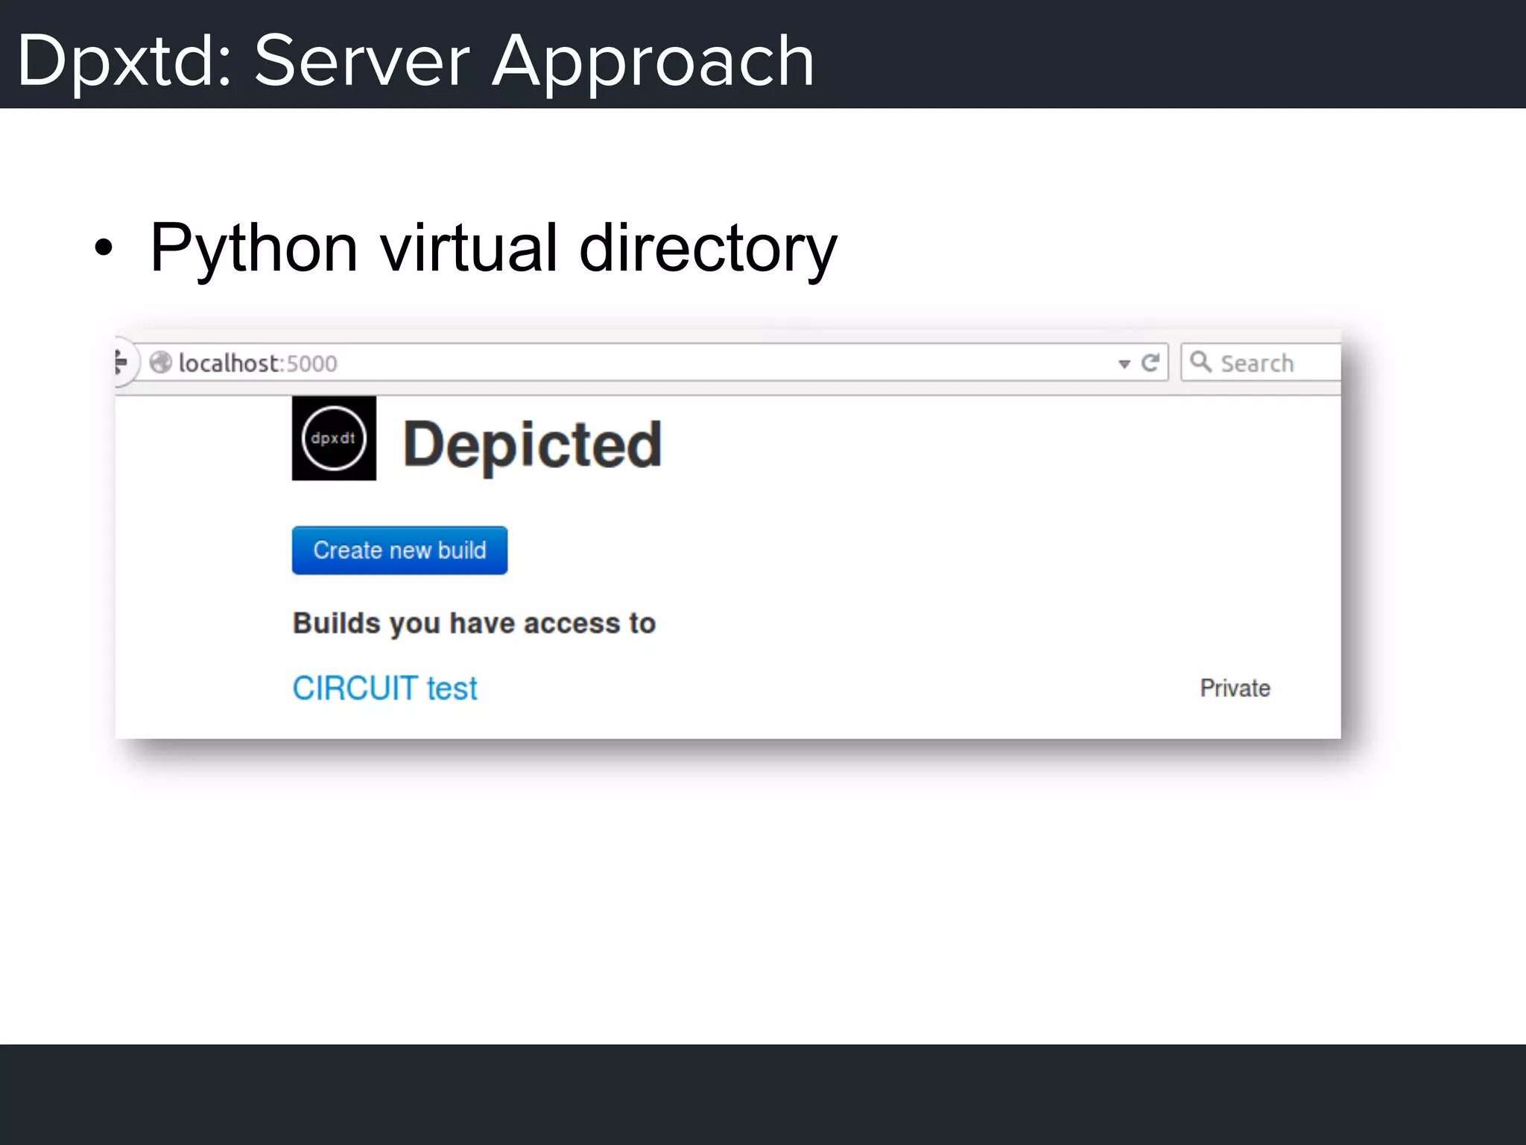Image resolution: width=1526 pixels, height=1145 pixels.
Task: Click the round dpxdt logo image
Action: (x=334, y=438)
